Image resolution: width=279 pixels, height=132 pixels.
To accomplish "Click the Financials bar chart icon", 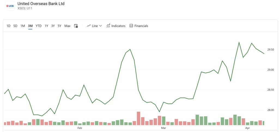I will tap(131, 26).
